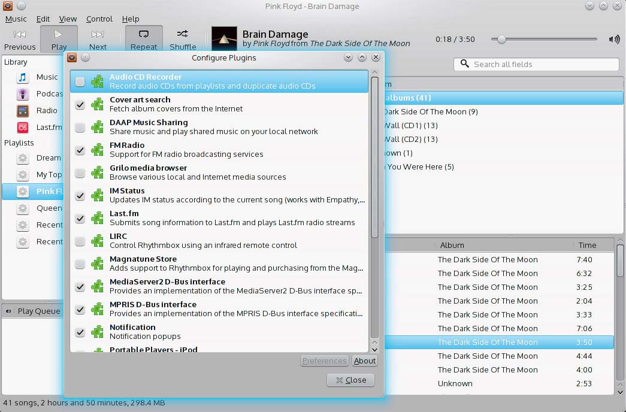626x412 pixels.
Task: Open the Music menu
Action: point(16,19)
